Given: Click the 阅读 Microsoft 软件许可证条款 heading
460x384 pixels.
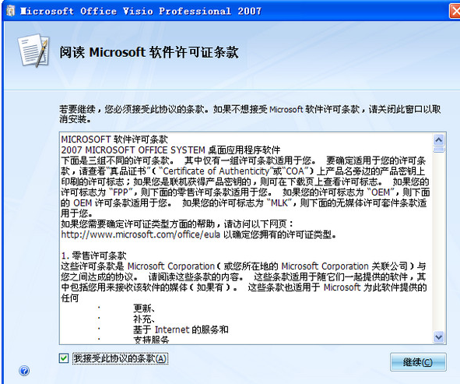Looking at the screenshot, I should coord(149,52).
